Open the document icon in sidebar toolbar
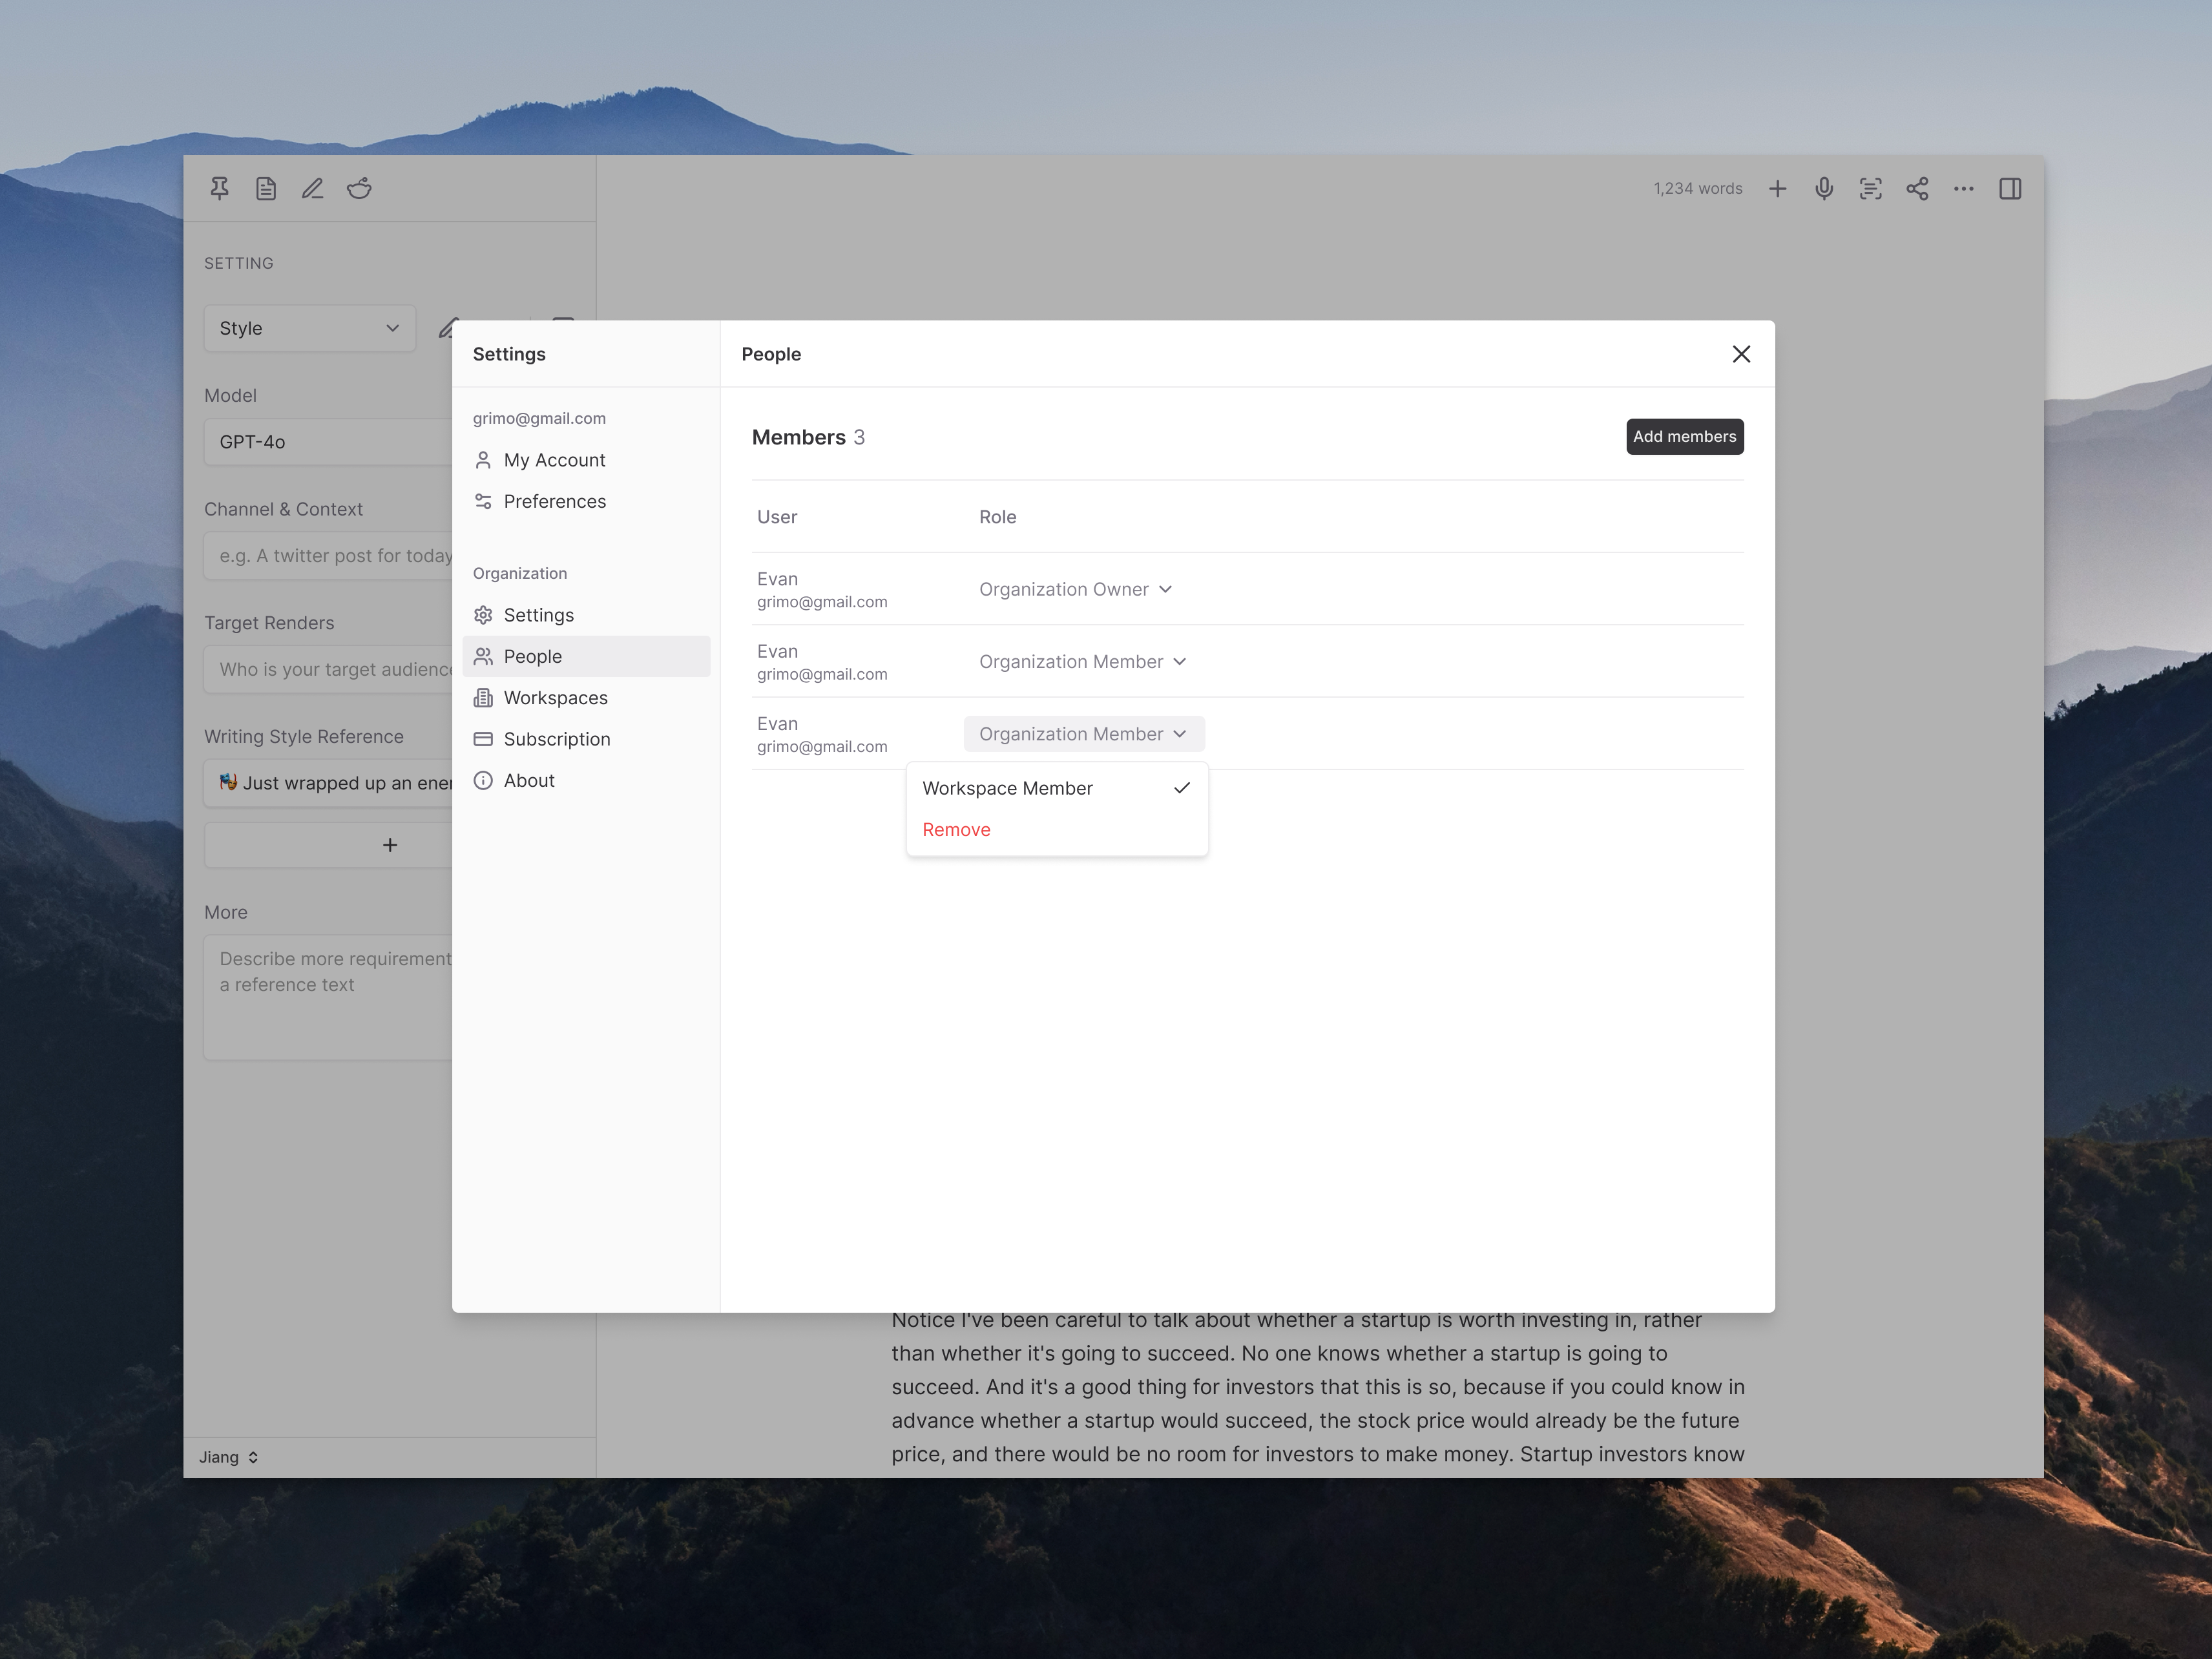 (x=266, y=188)
